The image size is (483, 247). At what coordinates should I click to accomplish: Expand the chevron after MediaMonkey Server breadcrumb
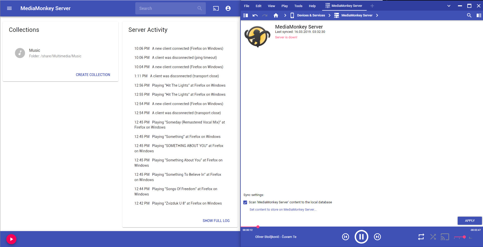point(377,15)
